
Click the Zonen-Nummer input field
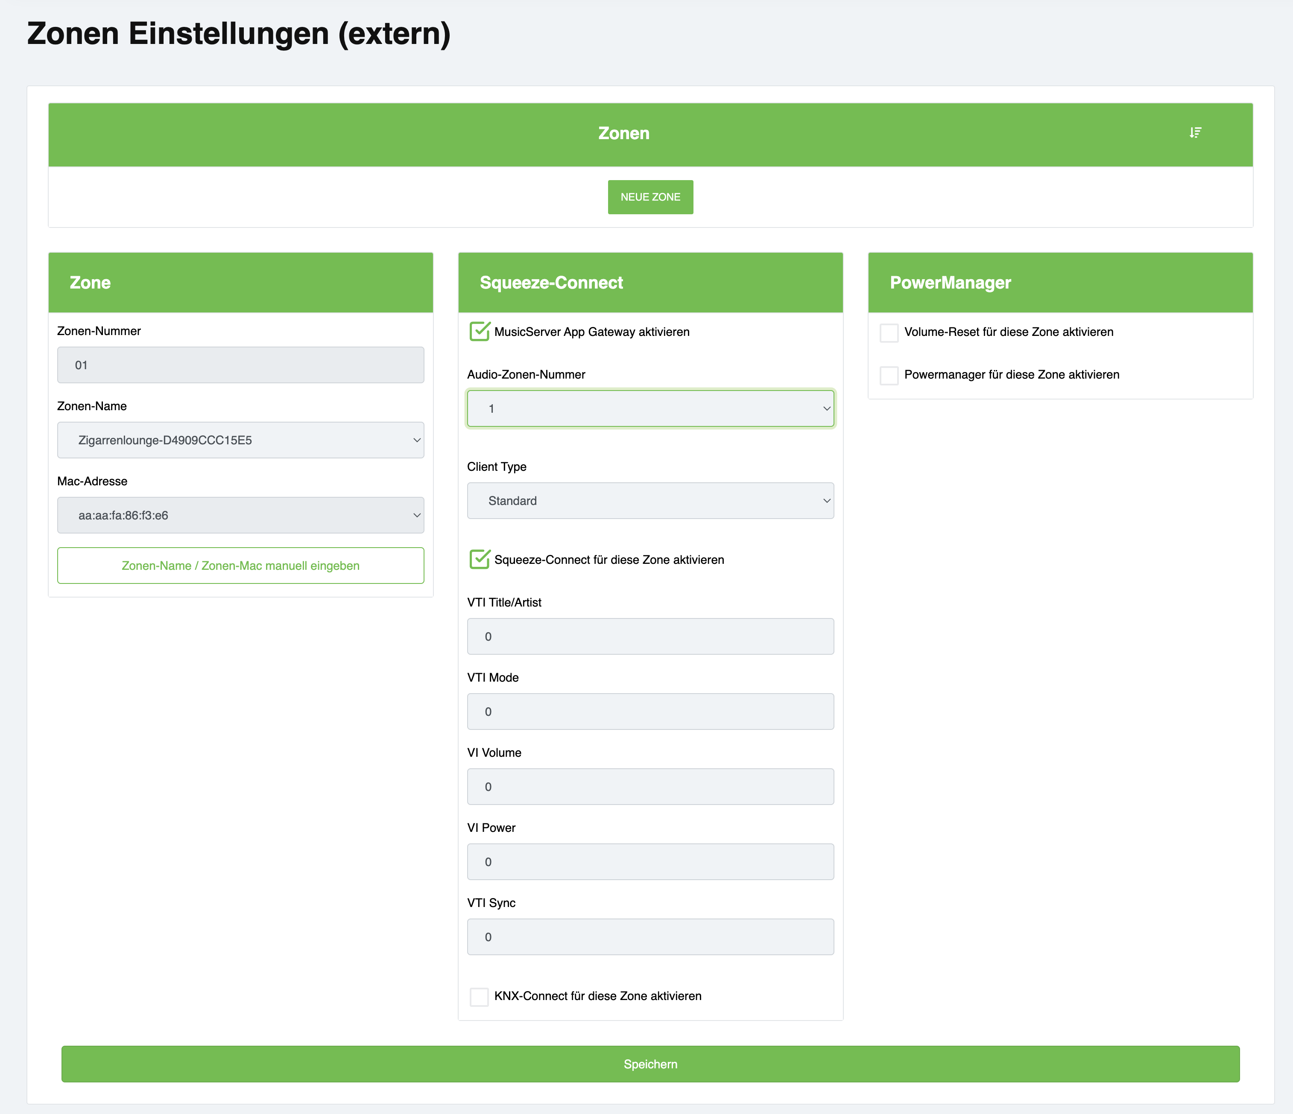coord(240,365)
